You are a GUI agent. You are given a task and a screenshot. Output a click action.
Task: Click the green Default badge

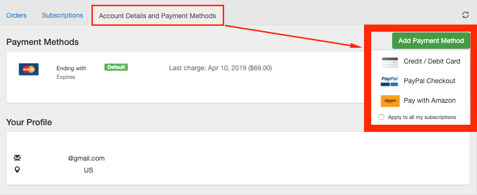tap(116, 67)
